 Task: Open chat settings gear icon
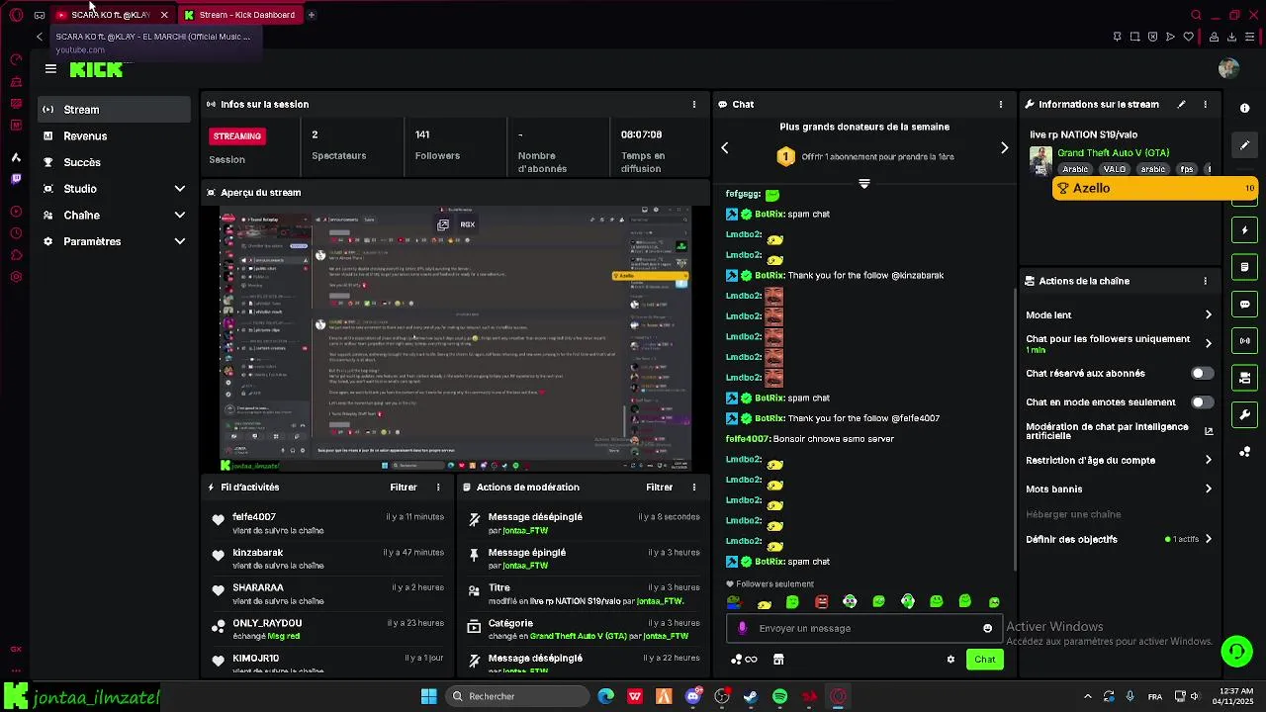pyautogui.click(x=950, y=660)
